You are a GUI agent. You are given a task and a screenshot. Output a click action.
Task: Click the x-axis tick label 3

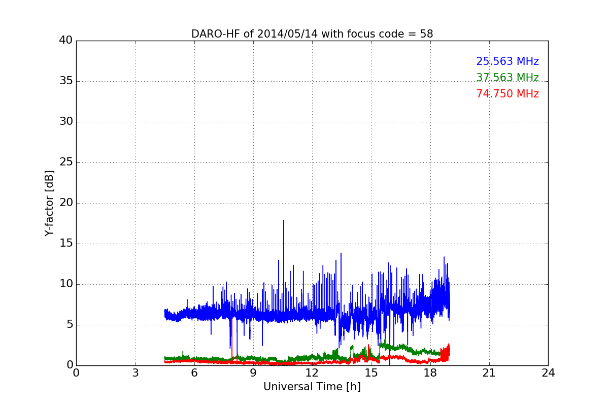coord(135,373)
